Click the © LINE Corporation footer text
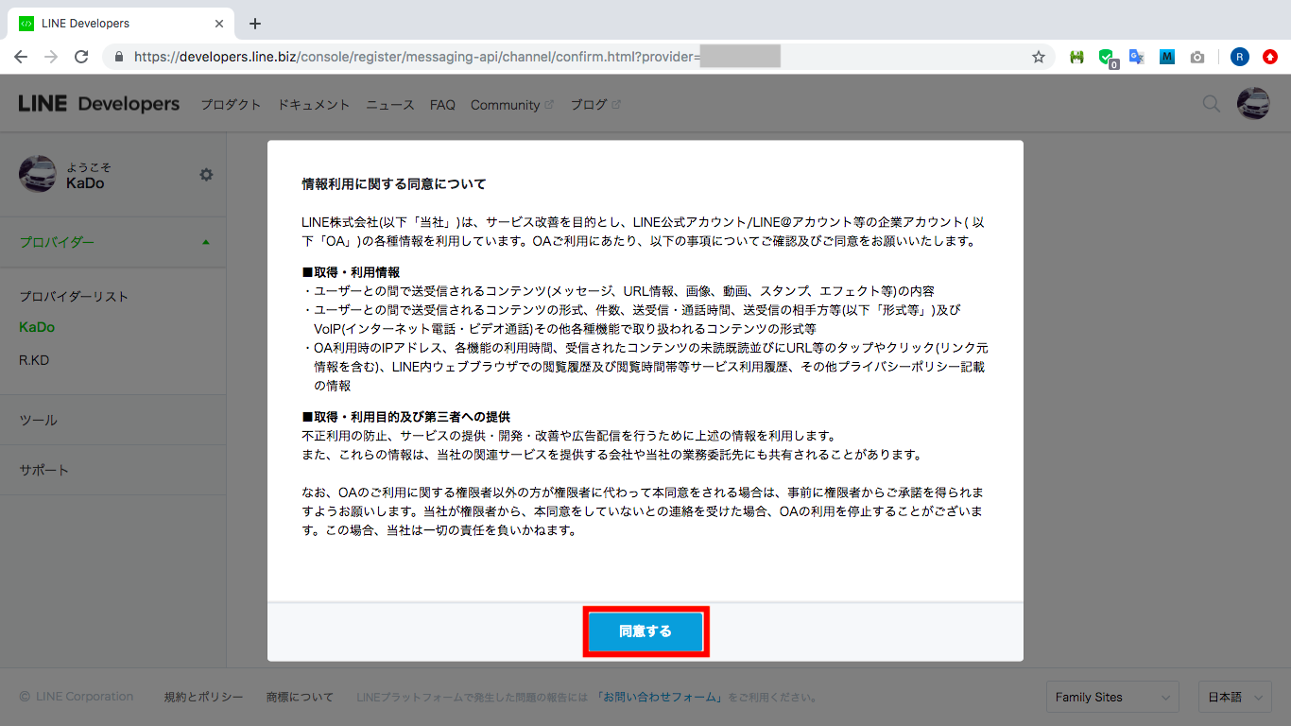1291x726 pixels. coord(77,697)
